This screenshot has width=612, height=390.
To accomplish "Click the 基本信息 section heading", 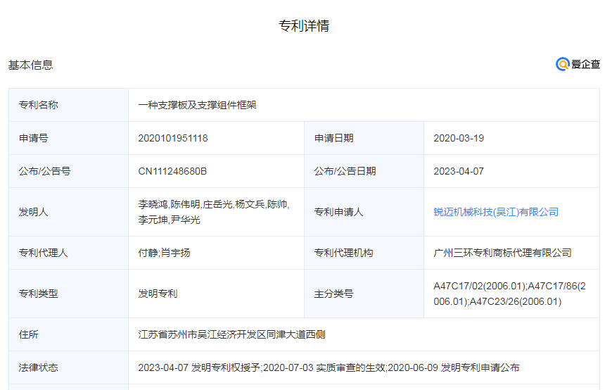I will coord(30,65).
